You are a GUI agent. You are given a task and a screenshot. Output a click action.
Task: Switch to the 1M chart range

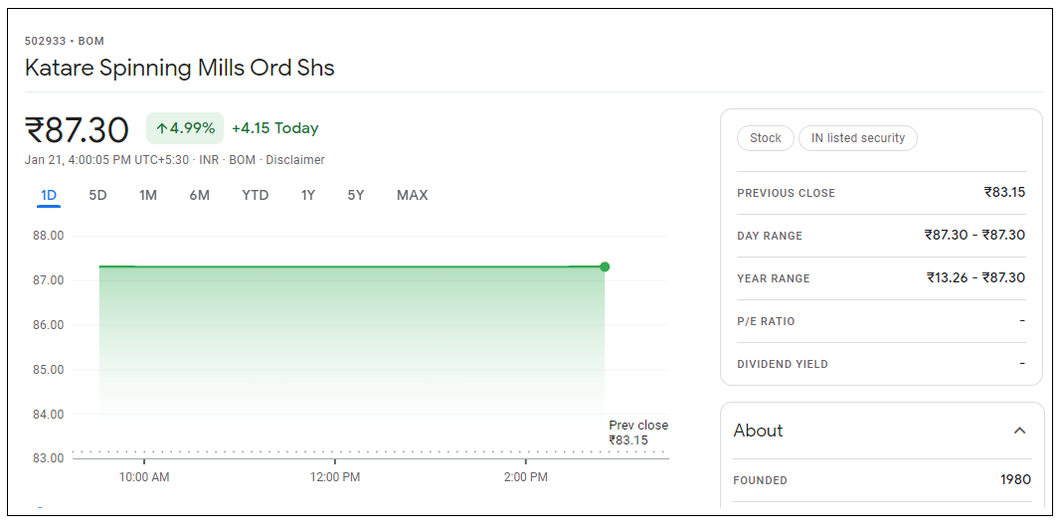tap(148, 196)
